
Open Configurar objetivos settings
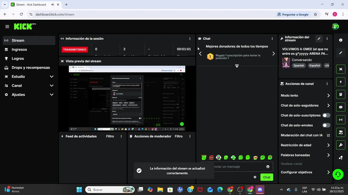click(305, 172)
